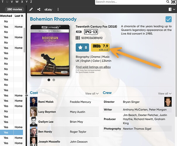Open the three-dot more options menu

(x=58, y=10)
